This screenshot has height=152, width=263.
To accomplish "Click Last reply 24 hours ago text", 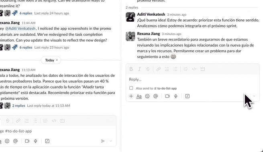I will (x=52, y=13).
